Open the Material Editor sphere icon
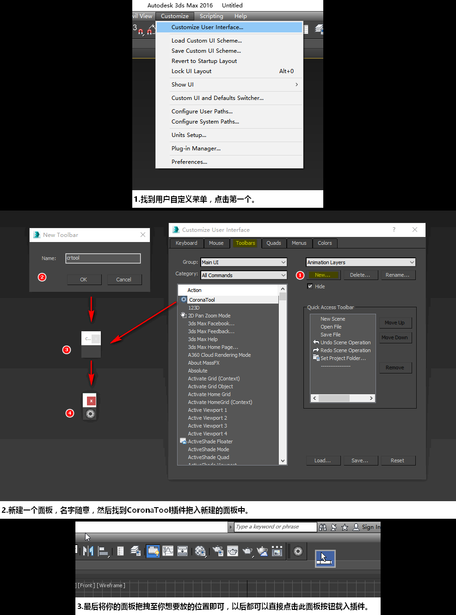 tap(200, 551)
